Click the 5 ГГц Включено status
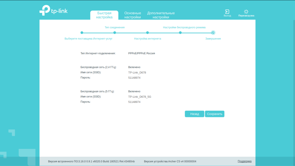Viewport: 295px width, 166px height. [134, 91]
